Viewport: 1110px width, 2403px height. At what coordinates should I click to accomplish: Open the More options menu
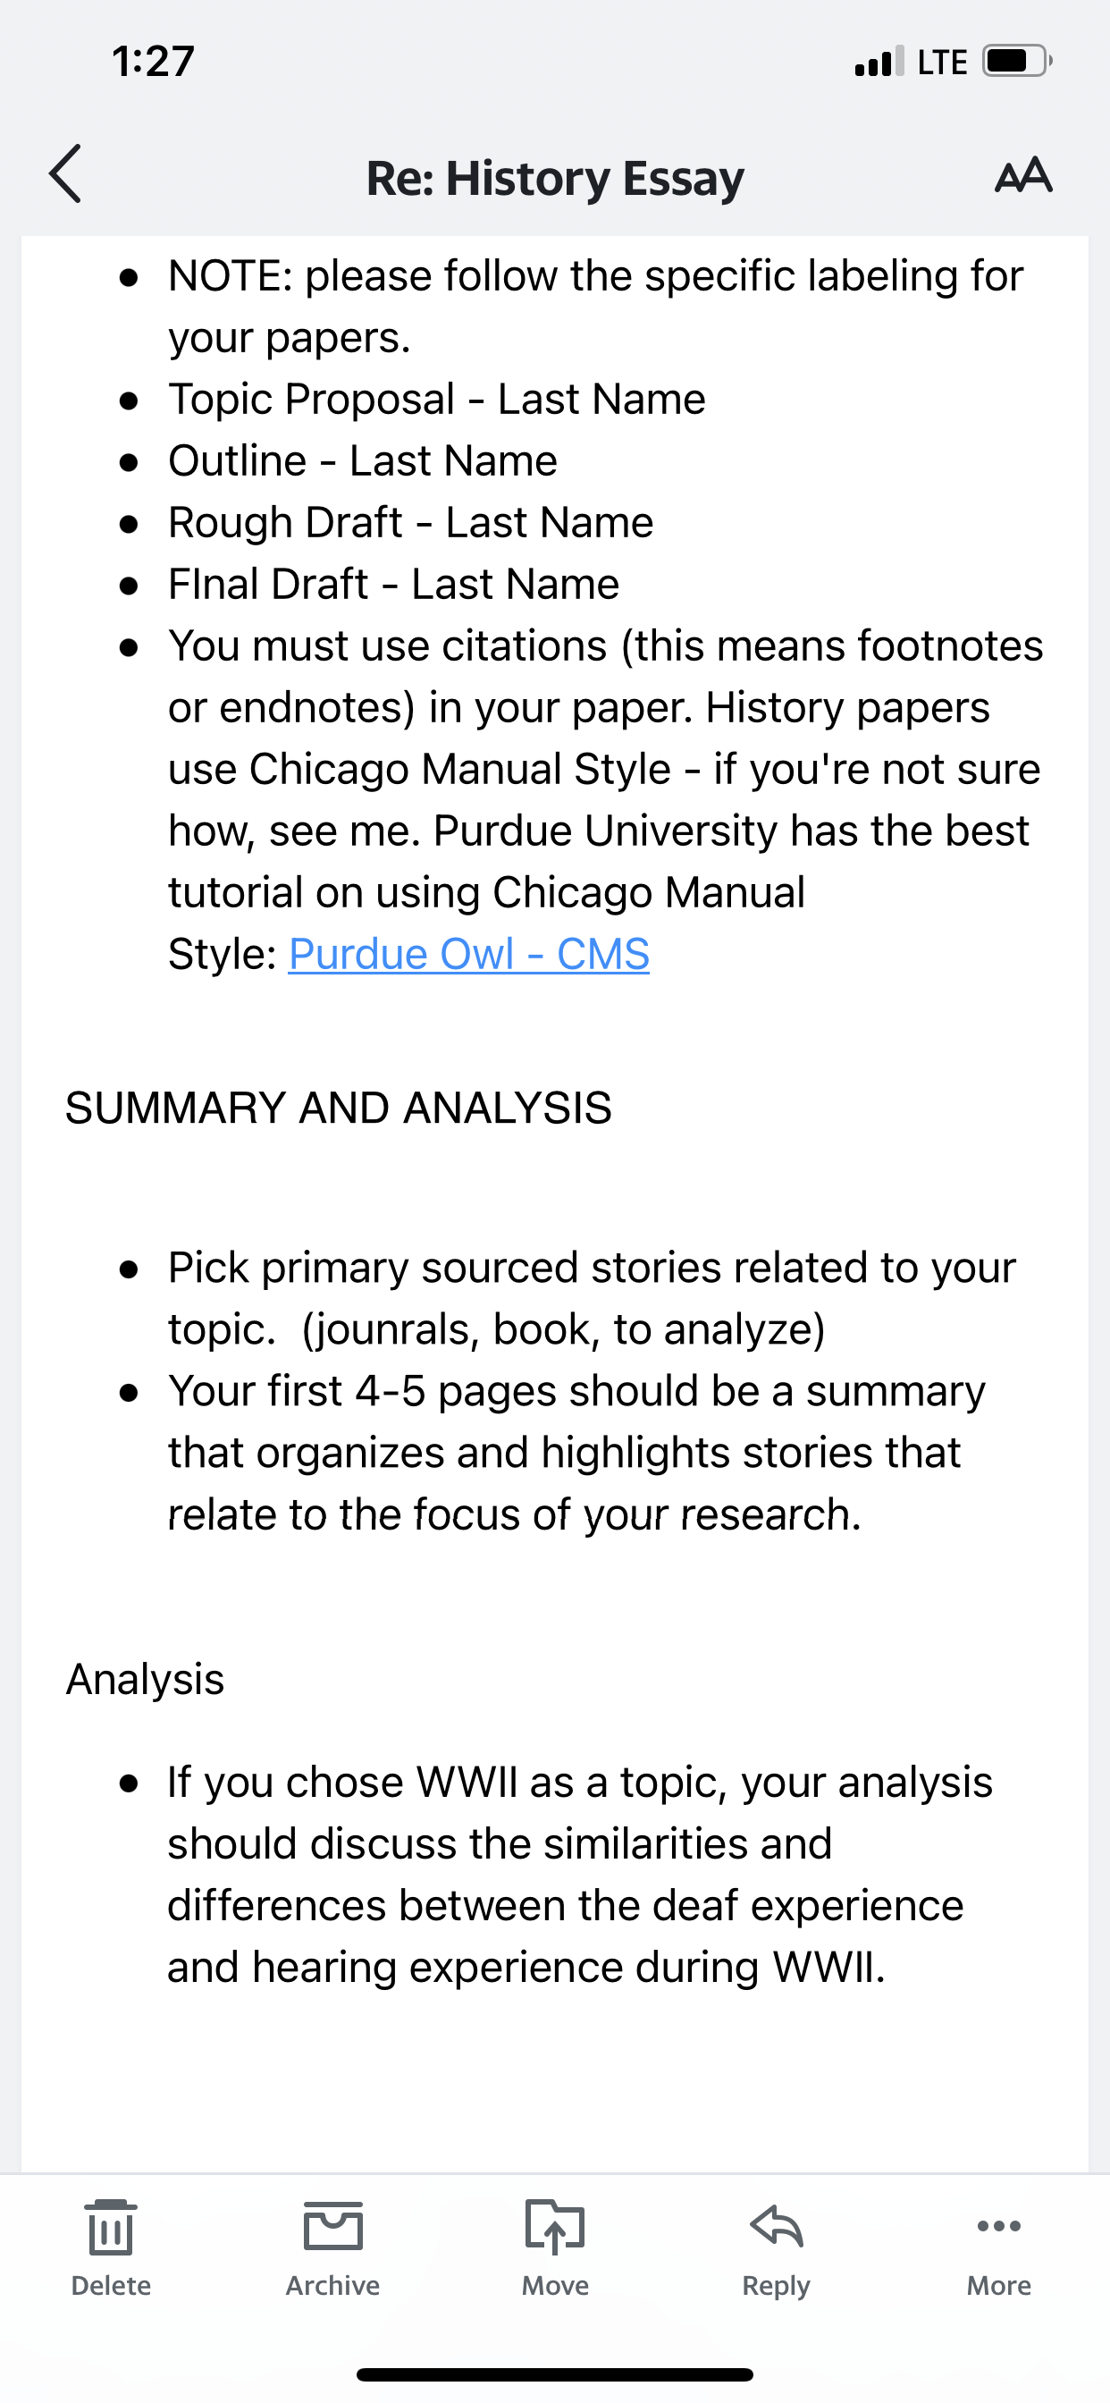click(999, 2249)
